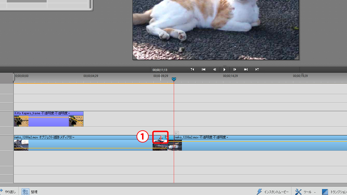Open インスタントムービー (Instant Movie)

pyautogui.click(x=273, y=192)
